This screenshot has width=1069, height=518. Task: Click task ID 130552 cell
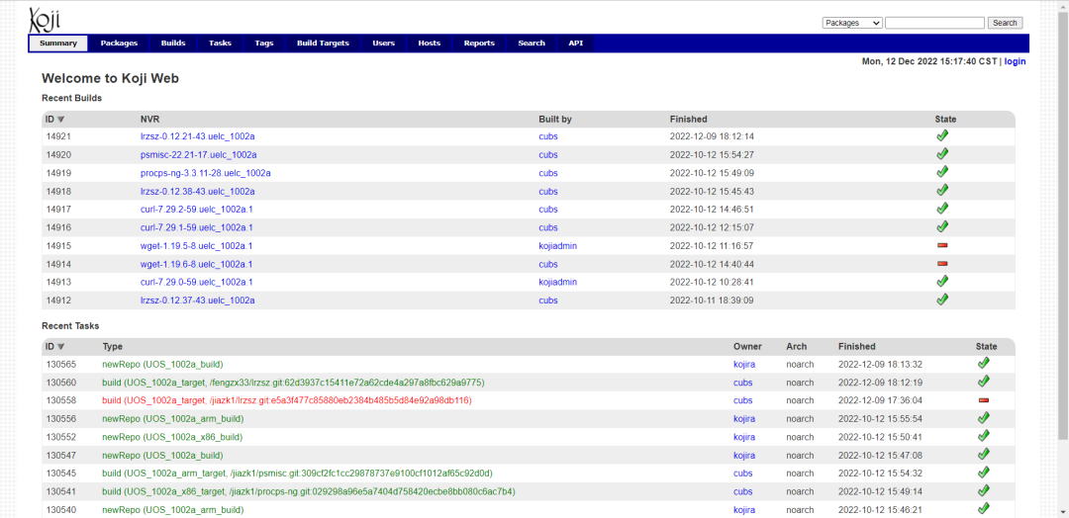point(61,437)
